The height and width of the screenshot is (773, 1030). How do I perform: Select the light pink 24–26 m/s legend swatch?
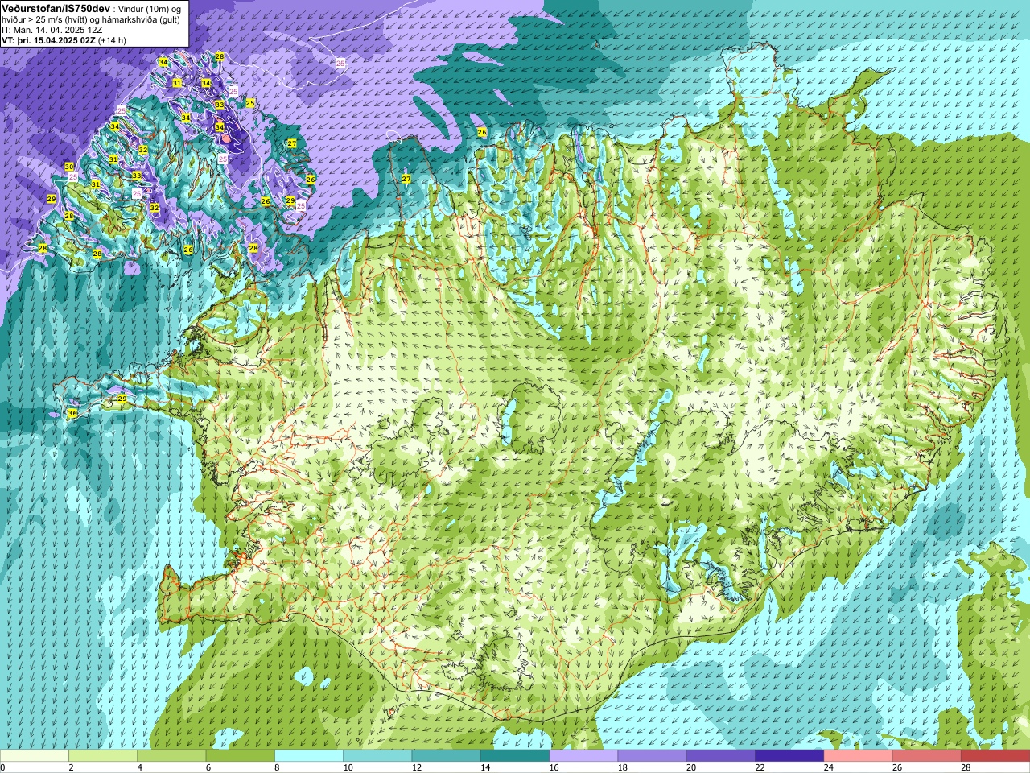click(859, 756)
